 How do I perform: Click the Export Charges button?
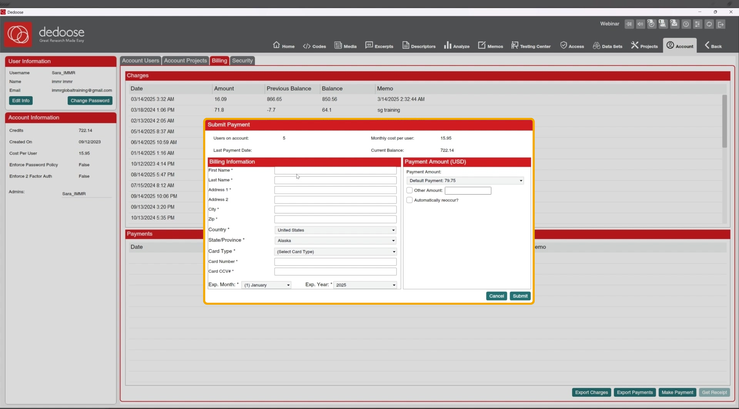[x=592, y=392]
